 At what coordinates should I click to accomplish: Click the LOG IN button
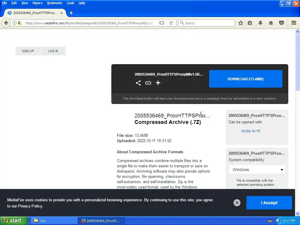click(x=53, y=51)
